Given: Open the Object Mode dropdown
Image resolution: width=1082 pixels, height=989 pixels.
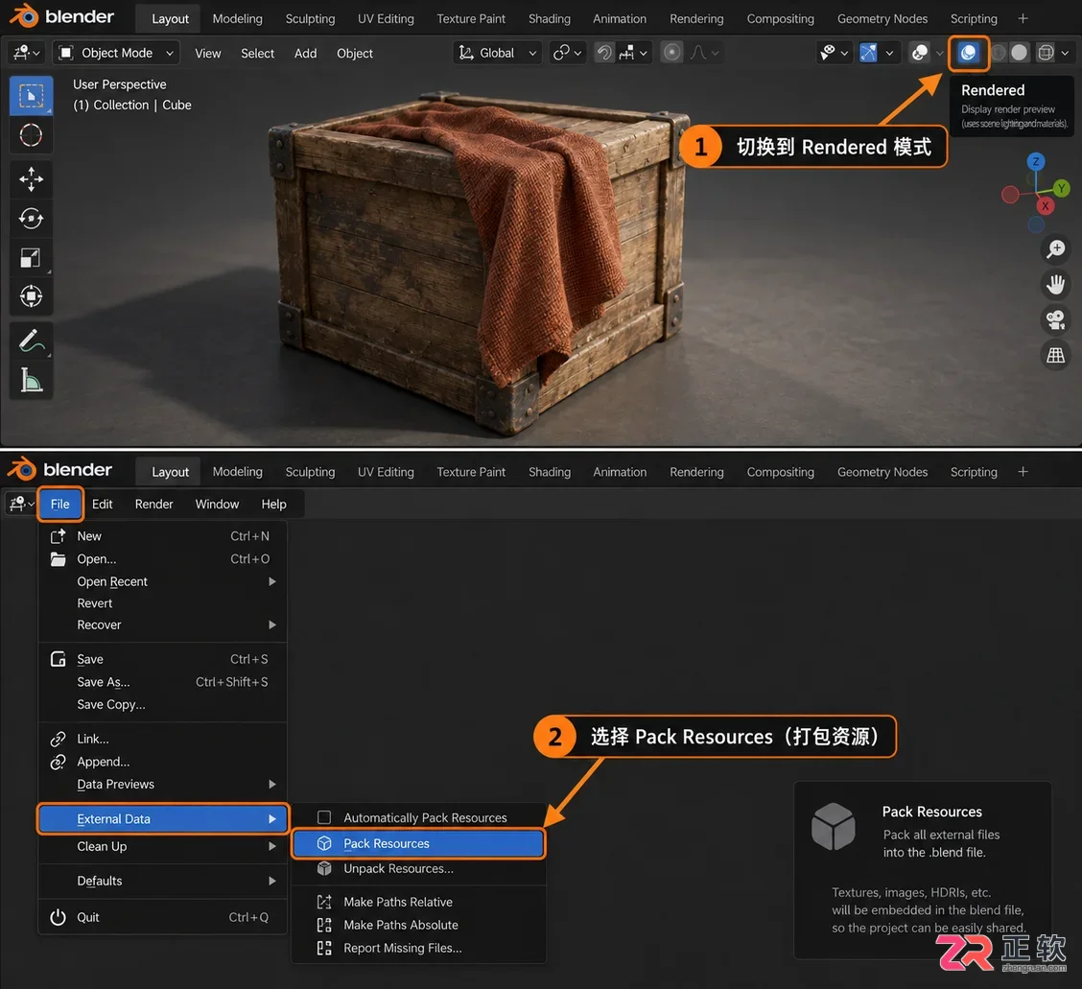Looking at the screenshot, I should point(117,53).
